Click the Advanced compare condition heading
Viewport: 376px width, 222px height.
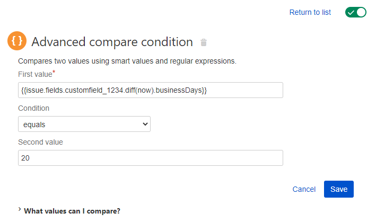coord(112,42)
